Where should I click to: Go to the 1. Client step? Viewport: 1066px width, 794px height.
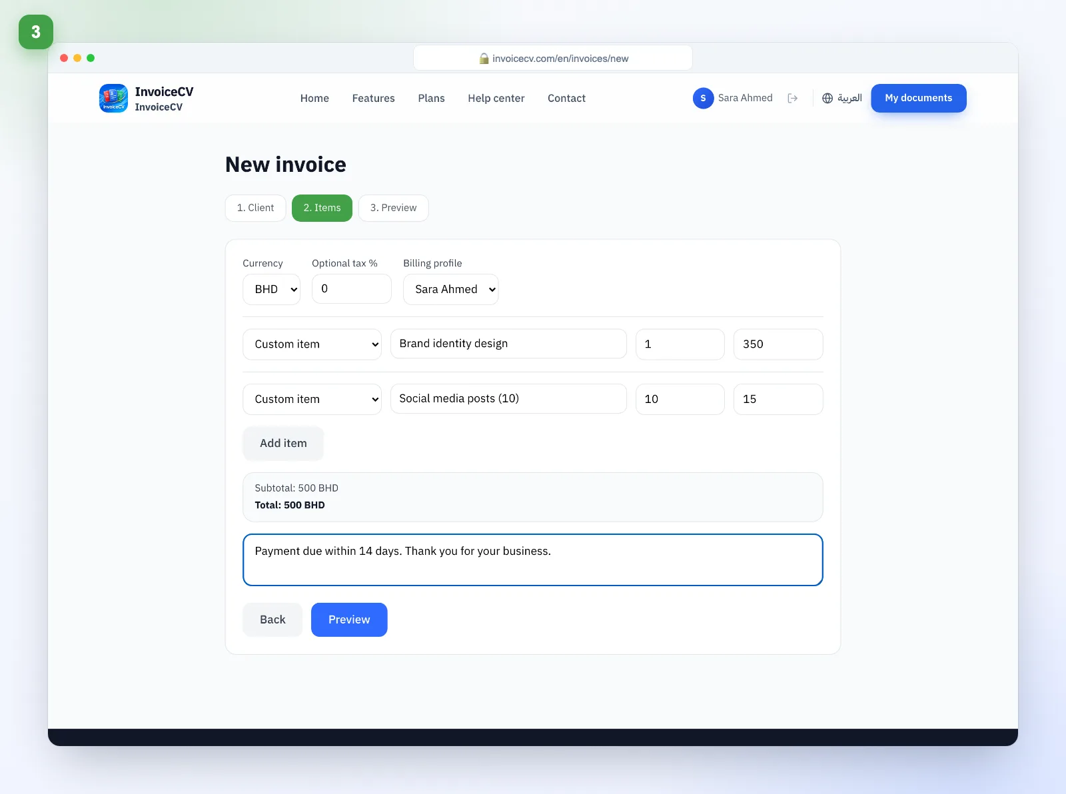click(x=255, y=208)
